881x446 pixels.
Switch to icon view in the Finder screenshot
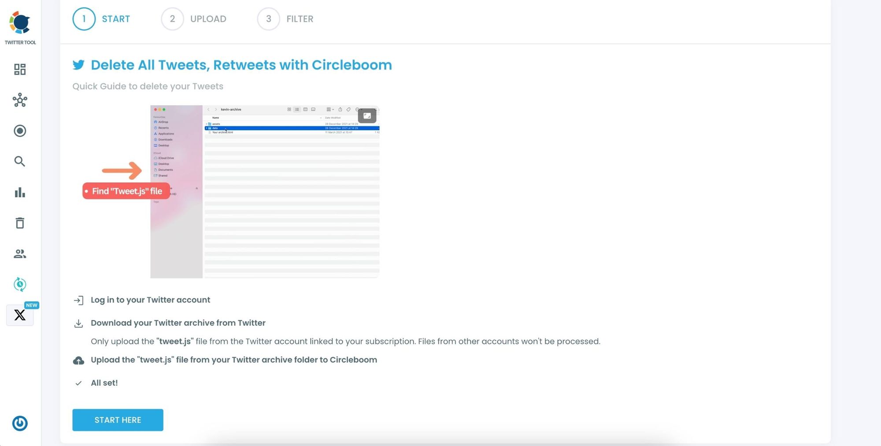coord(289,109)
